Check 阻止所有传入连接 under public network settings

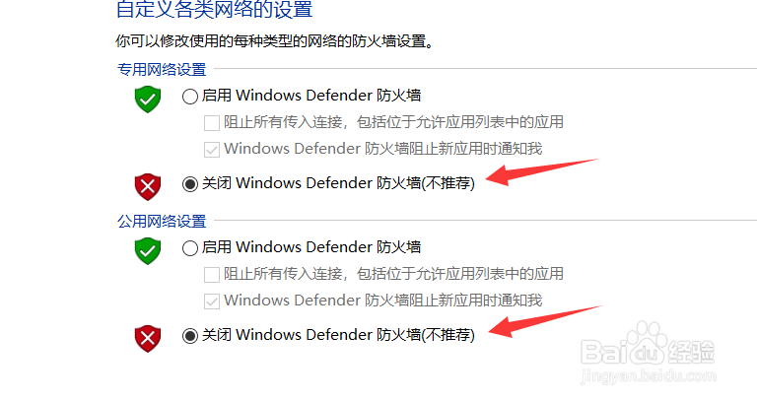coord(212,275)
